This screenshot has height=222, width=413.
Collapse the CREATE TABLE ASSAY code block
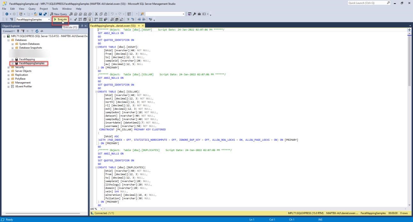click(x=96, y=47)
